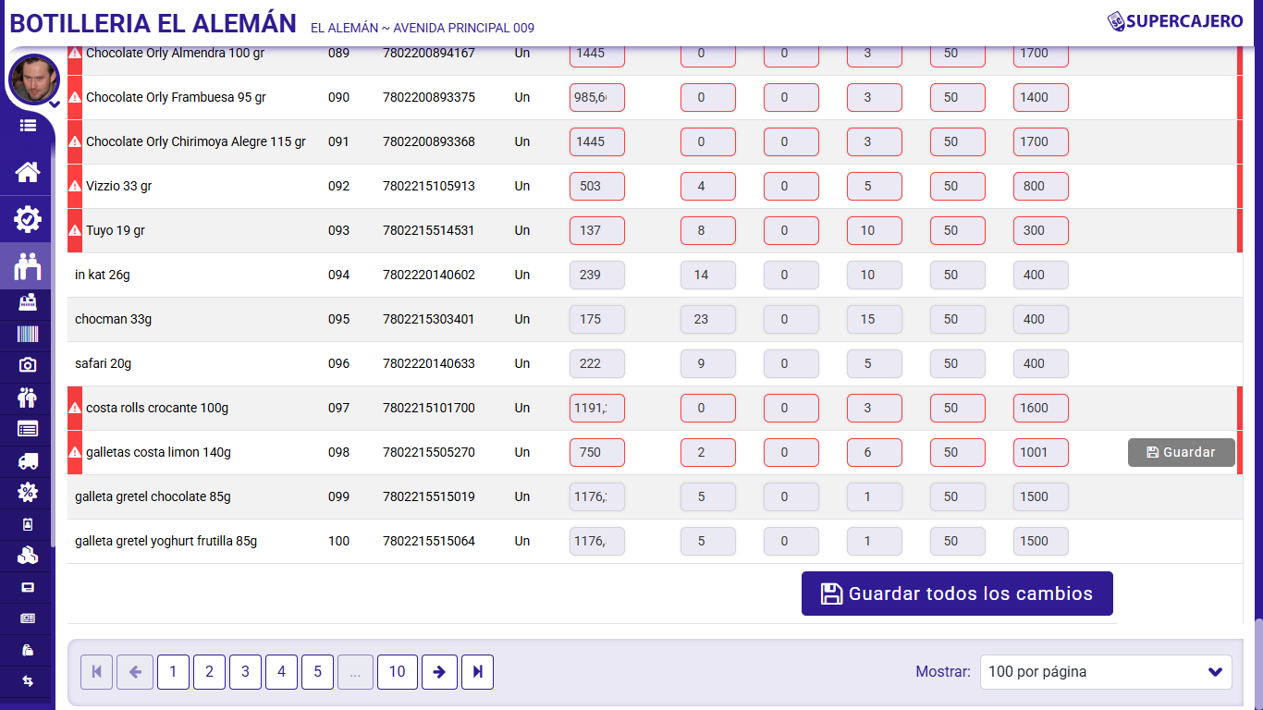1263x710 pixels.
Task: Click price field 1001 for galletas costa limon
Action: (x=1041, y=452)
